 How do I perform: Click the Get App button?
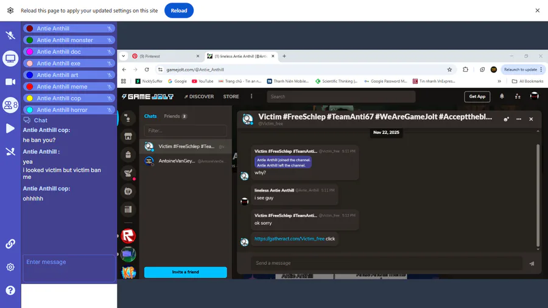point(477,96)
